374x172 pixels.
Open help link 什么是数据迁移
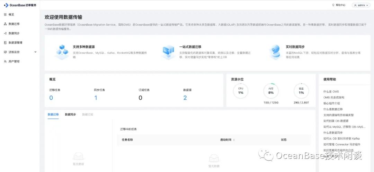[x=333, y=109]
